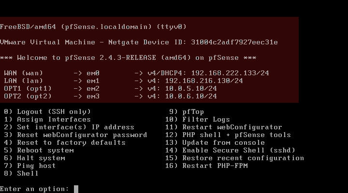Click the WAN interface IP address line
Viewport: 348px width, 193px height.
pyautogui.click(x=136, y=73)
